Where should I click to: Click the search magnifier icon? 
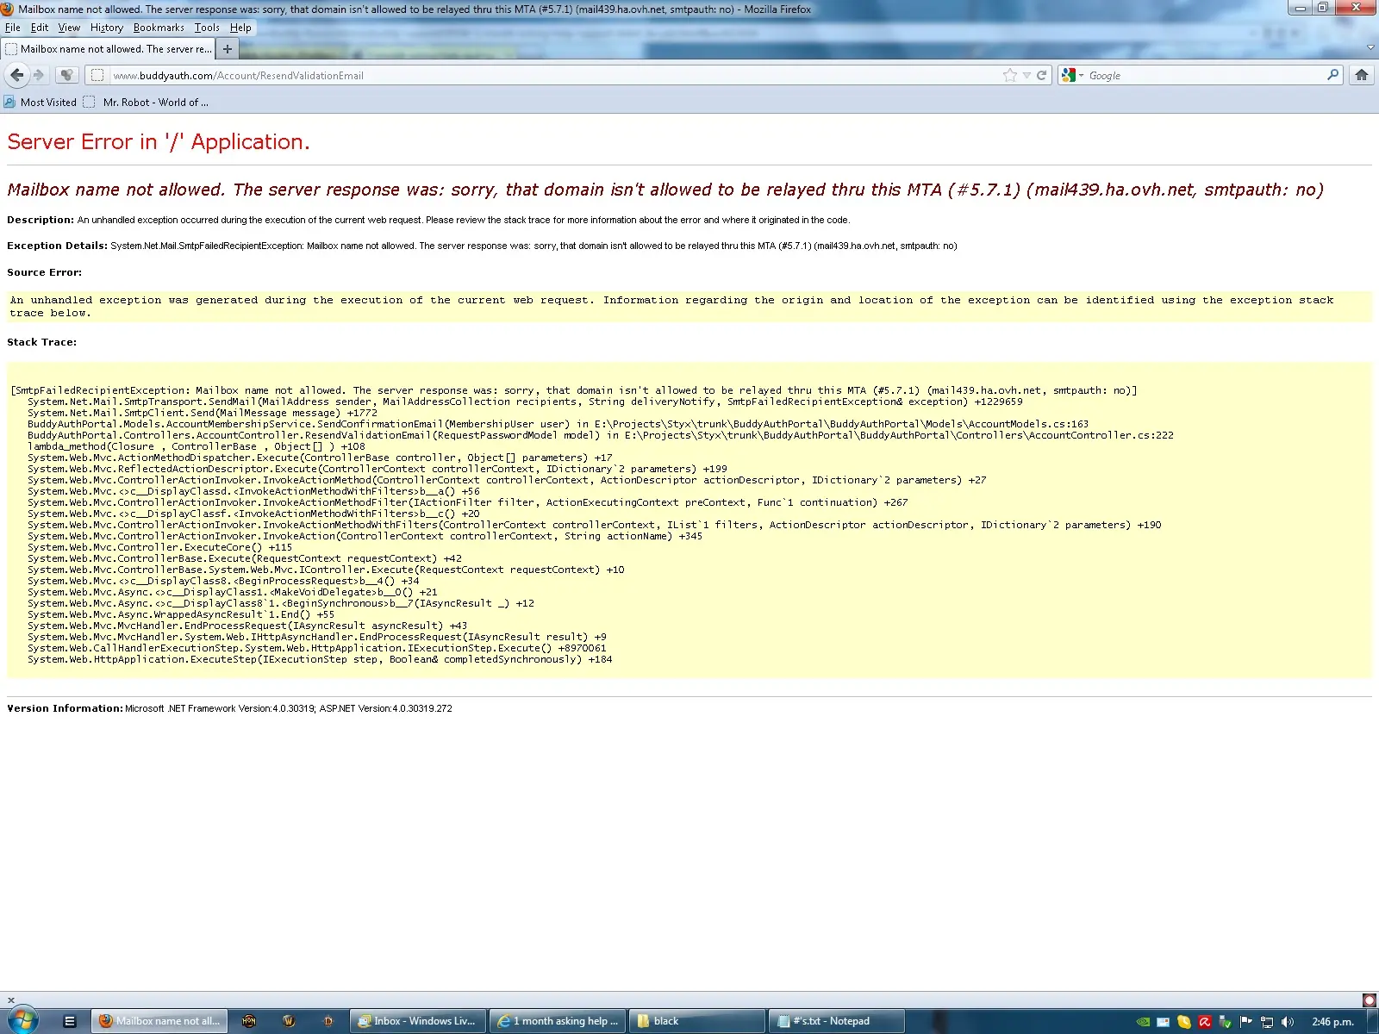point(1332,75)
